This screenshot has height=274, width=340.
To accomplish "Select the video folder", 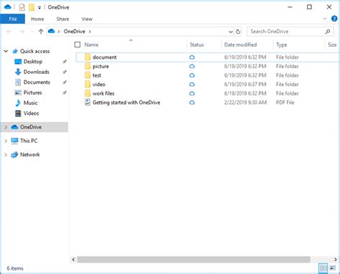I will [207, 85].
